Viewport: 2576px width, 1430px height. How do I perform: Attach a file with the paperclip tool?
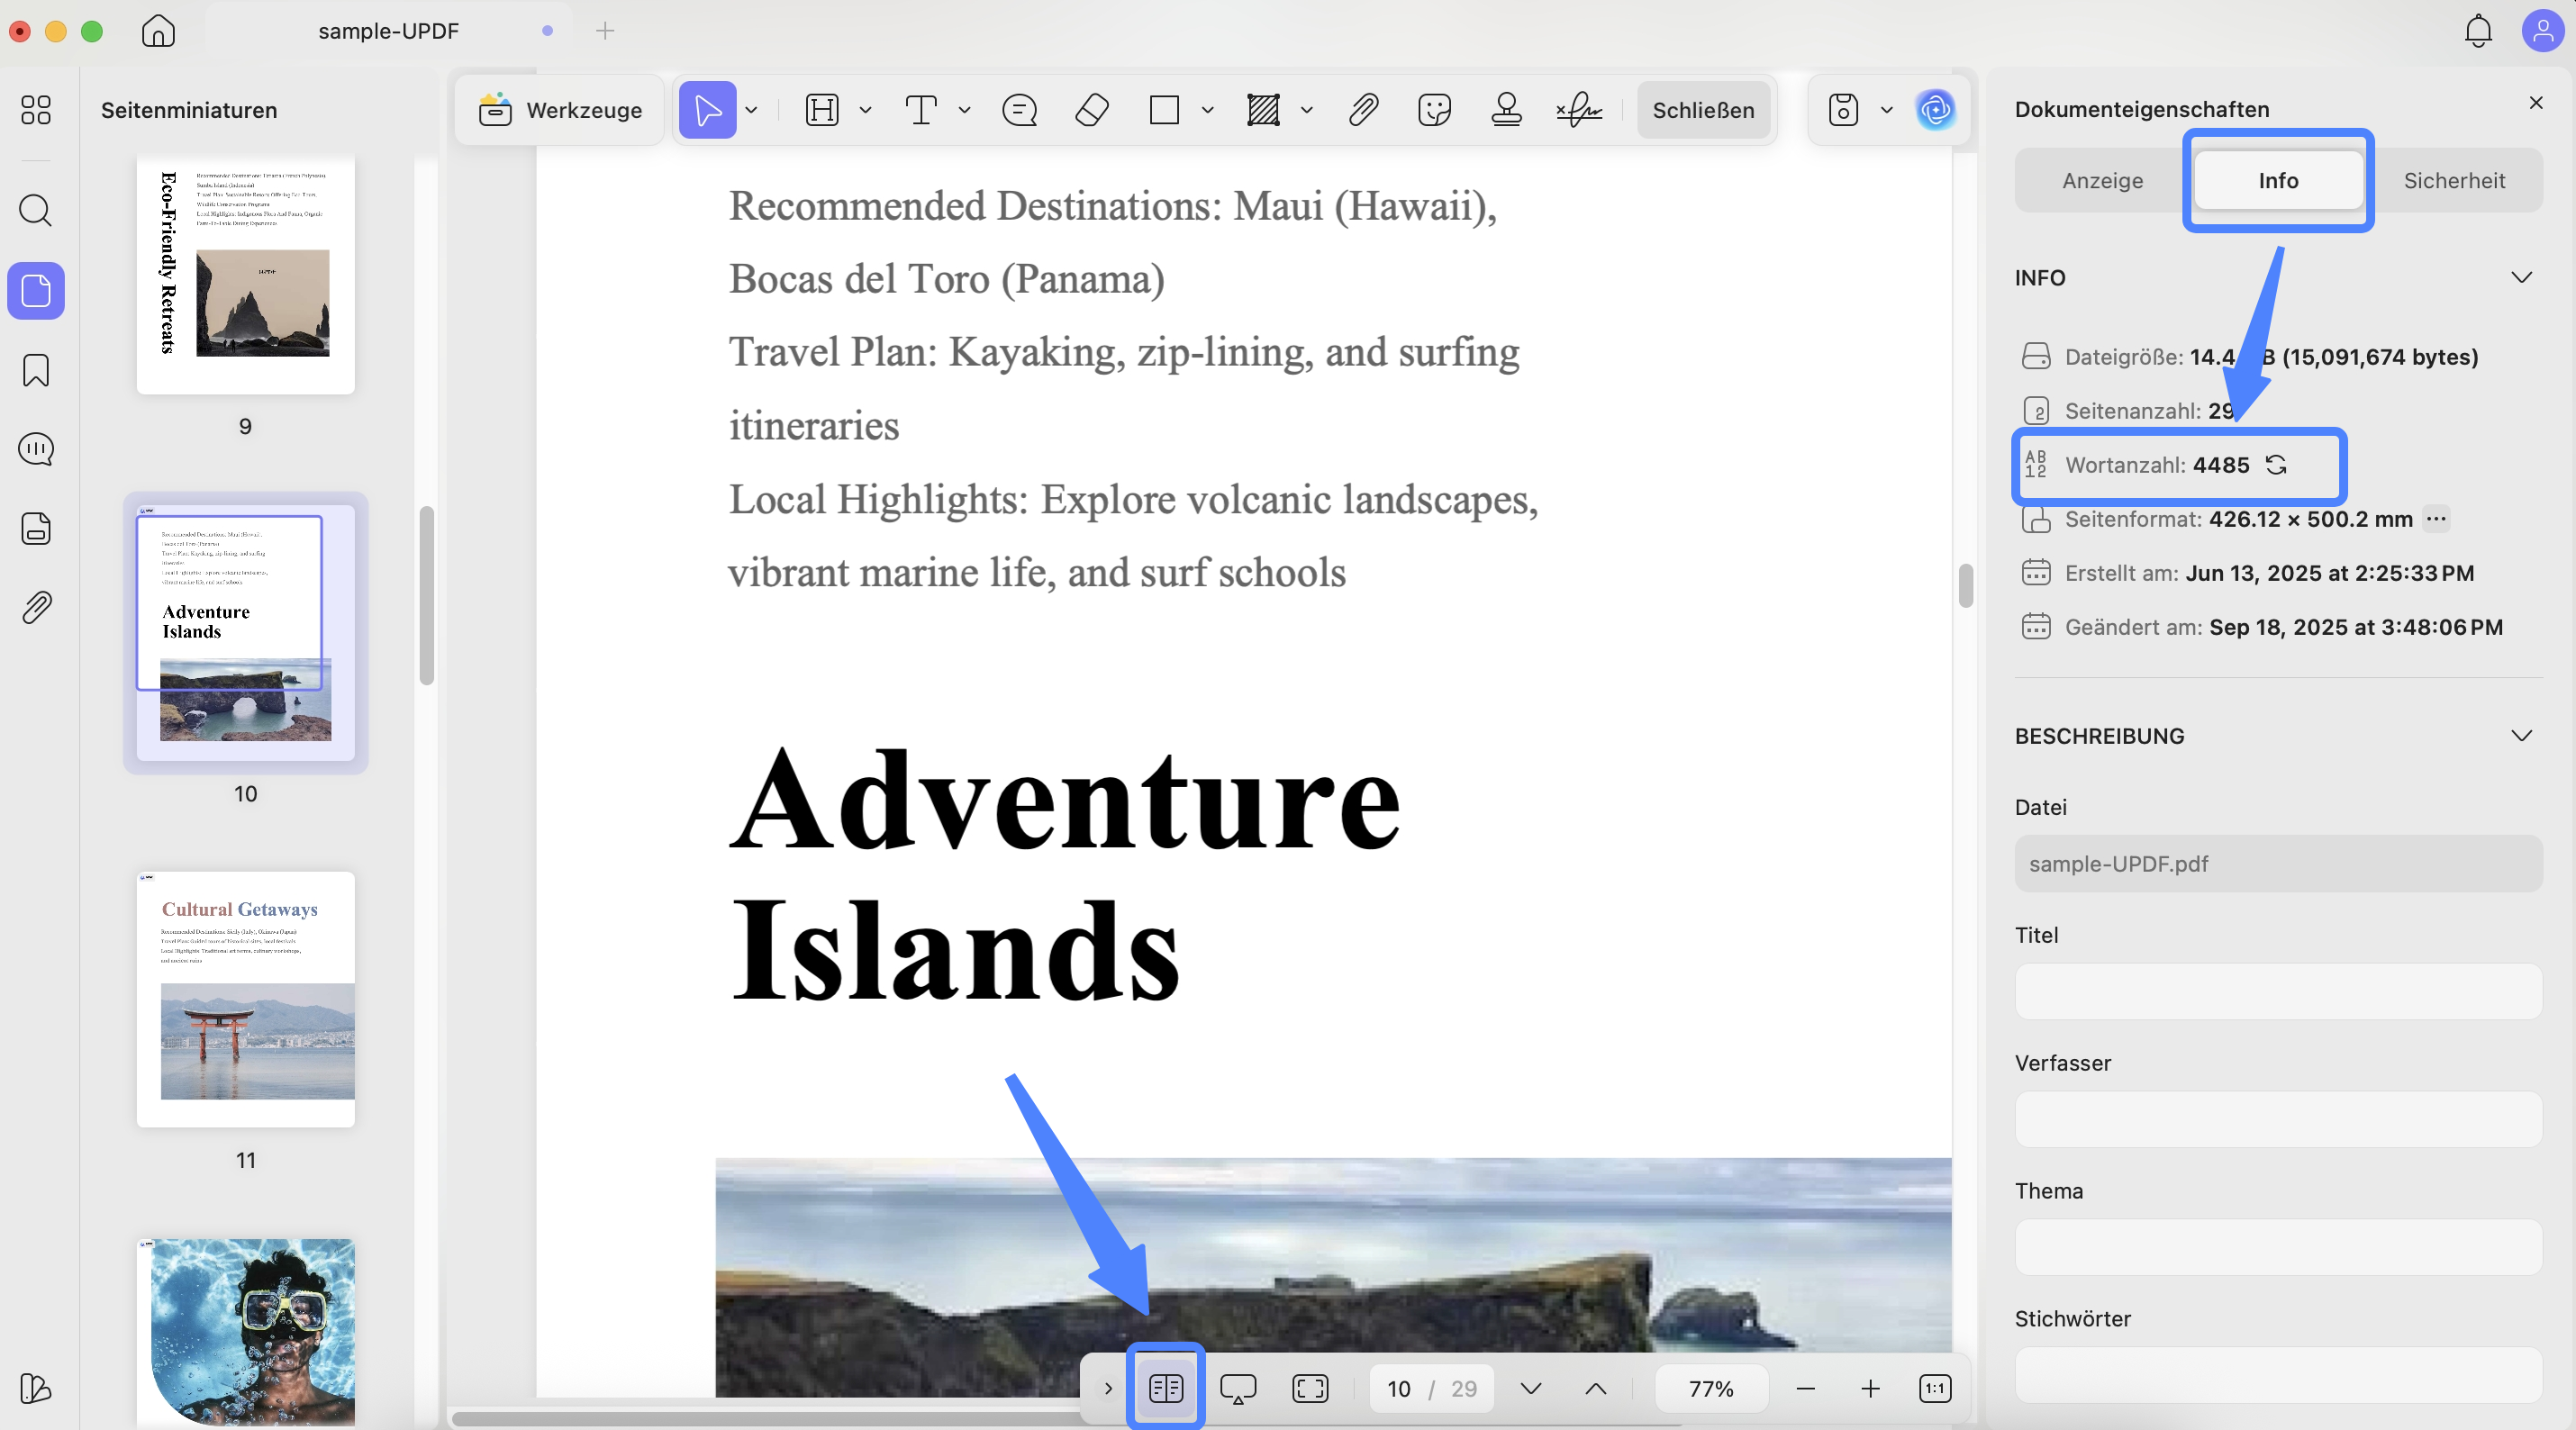[x=1363, y=110]
